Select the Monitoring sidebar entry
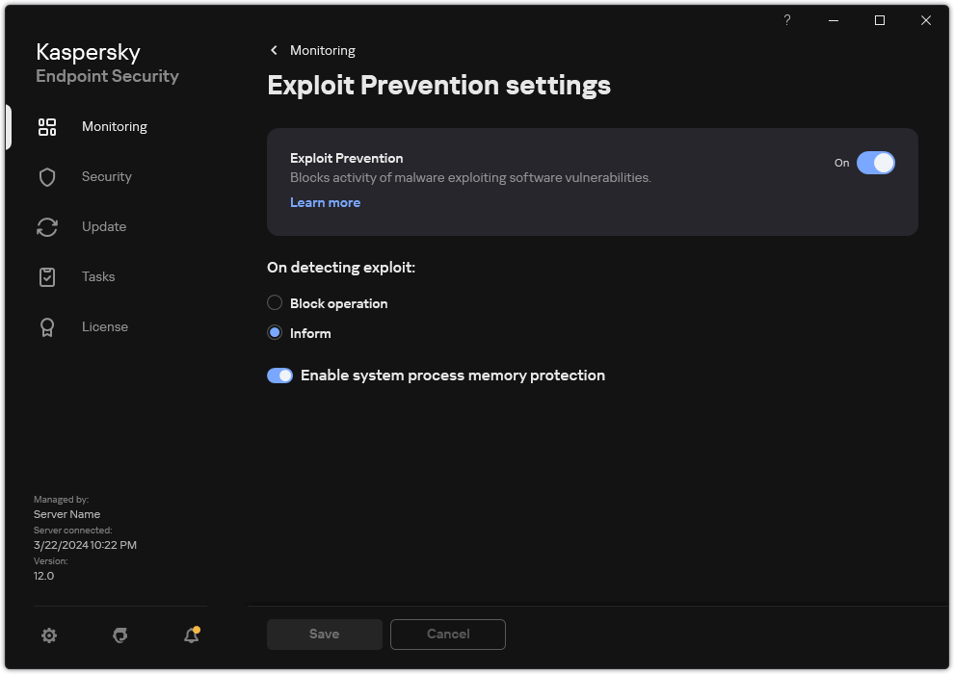 114,126
